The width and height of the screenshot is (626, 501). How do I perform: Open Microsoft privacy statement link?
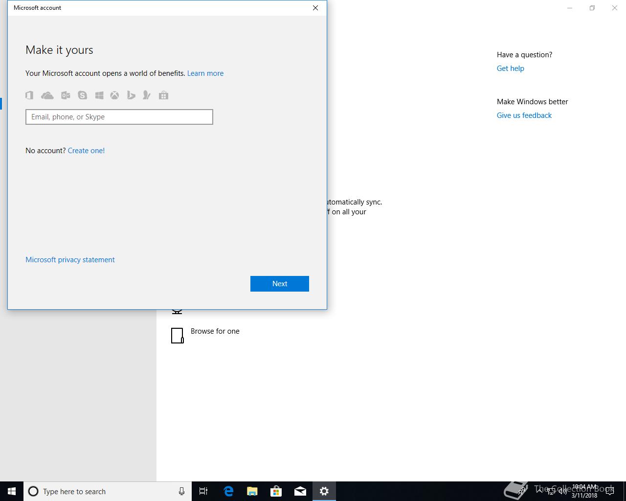click(70, 260)
